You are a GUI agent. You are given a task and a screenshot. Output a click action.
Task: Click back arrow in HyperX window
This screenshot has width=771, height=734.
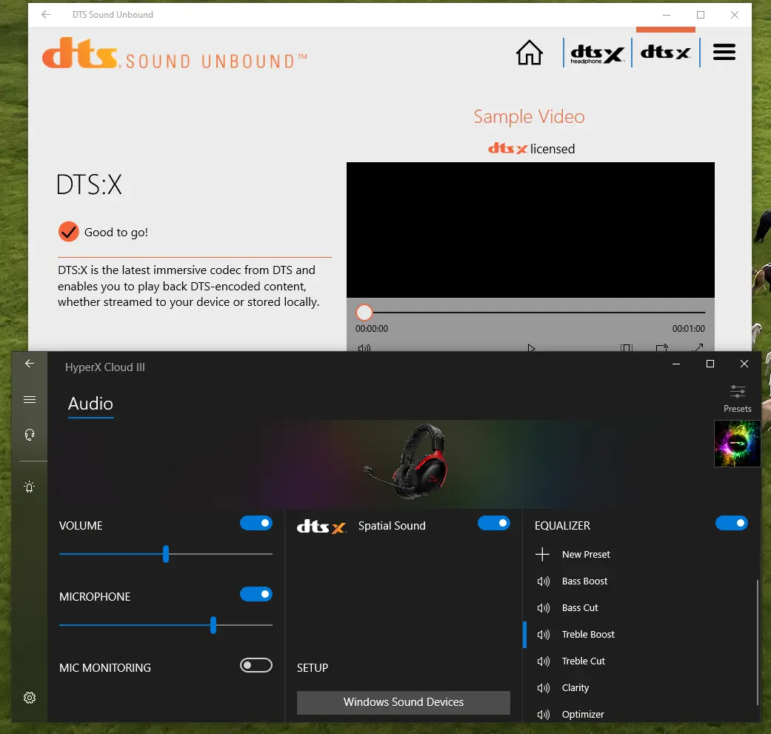(30, 364)
